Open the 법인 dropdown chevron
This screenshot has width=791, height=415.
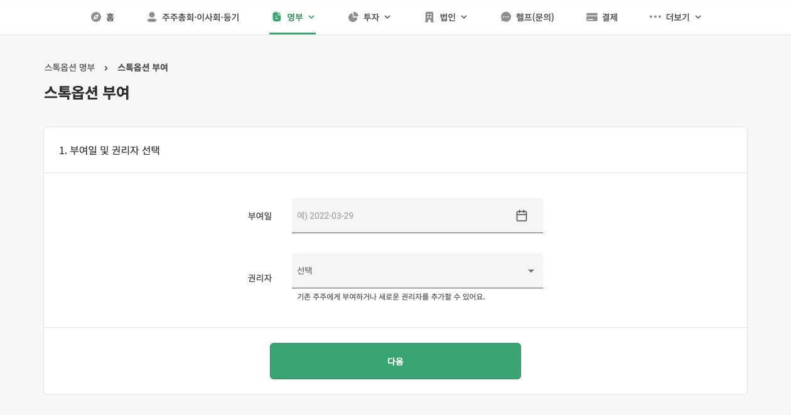click(464, 17)
